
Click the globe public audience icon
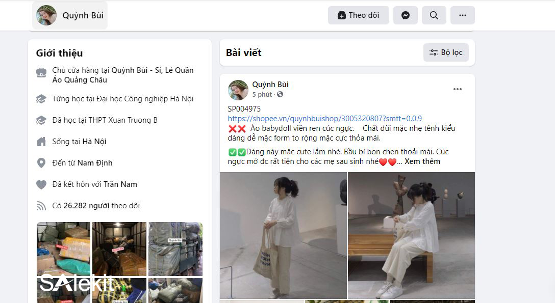(280, 94)
